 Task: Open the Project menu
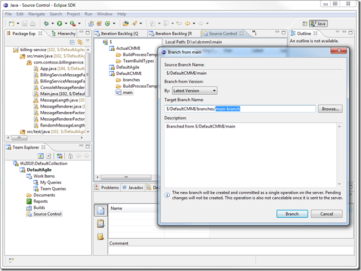73,14
